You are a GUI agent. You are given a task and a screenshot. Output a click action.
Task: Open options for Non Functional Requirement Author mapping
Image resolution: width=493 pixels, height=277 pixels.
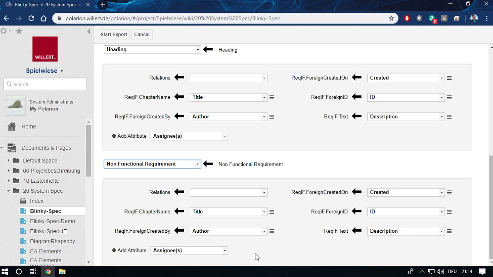pyautogui.click(x=272, y=231)
